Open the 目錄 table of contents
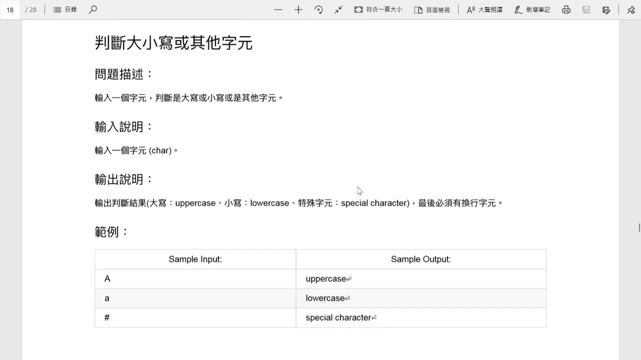The height and width of the screenshot is (360, 641). 65,9
